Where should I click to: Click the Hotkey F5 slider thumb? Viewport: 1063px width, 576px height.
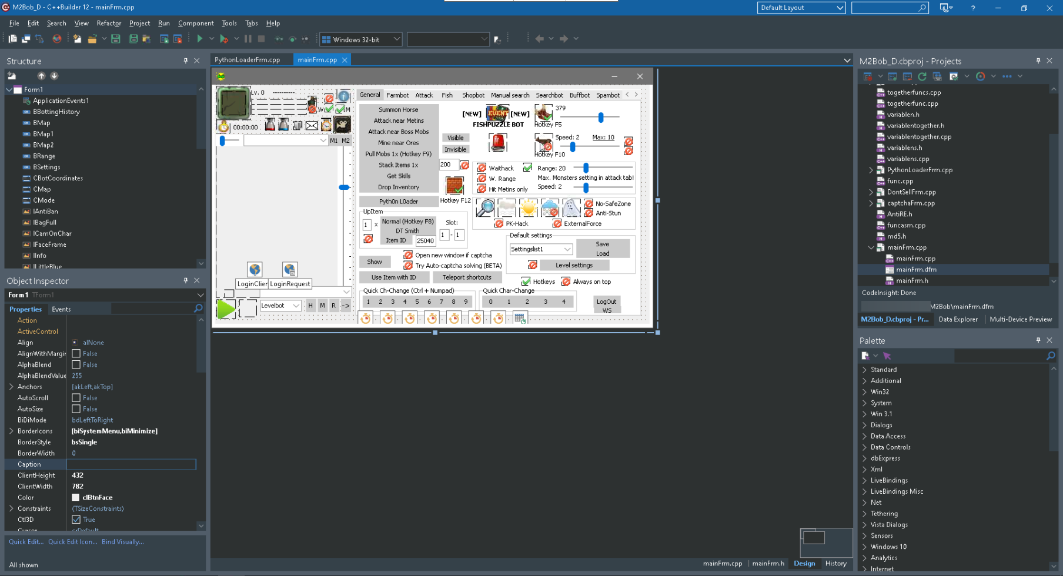[x=601, y=118]
